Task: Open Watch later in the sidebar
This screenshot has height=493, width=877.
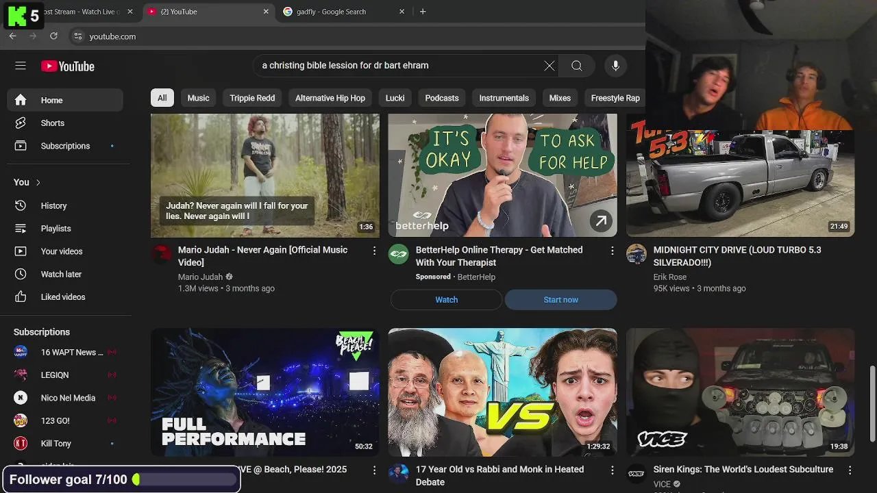Action: click(x=65, y=274)
